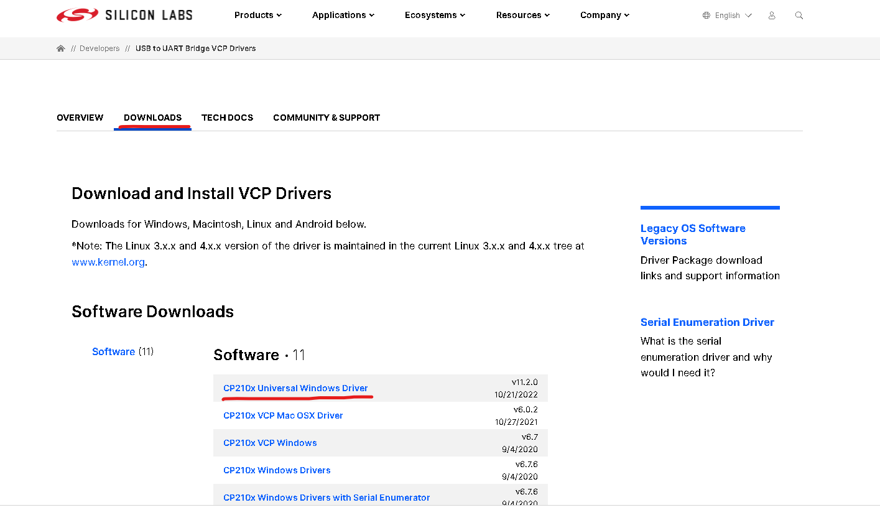Screen dimensions: 880x510
Task: Click the Software · 11 list heading
Action: (259, 355)
